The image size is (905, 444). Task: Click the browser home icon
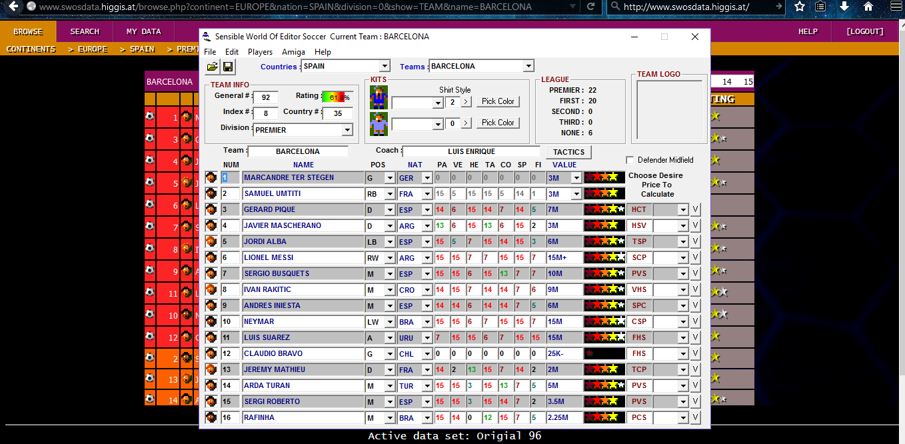coord(868,7)
